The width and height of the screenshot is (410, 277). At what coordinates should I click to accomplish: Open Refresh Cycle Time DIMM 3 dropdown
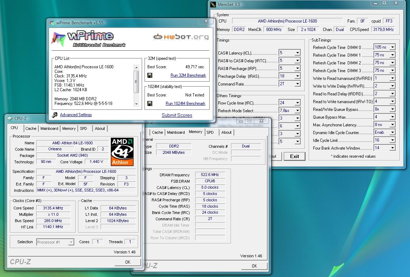(x=392, y=70)
